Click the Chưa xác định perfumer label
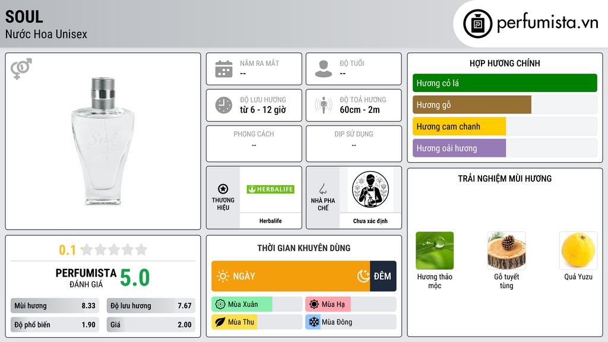This screenshot has width=608, height=342. (370, 221)
